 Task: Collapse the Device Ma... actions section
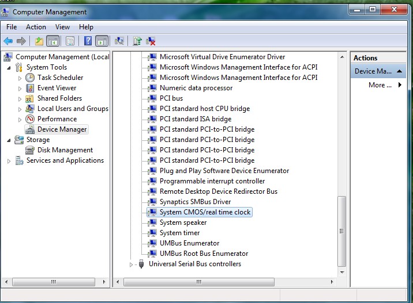click(x=399, y=71)
